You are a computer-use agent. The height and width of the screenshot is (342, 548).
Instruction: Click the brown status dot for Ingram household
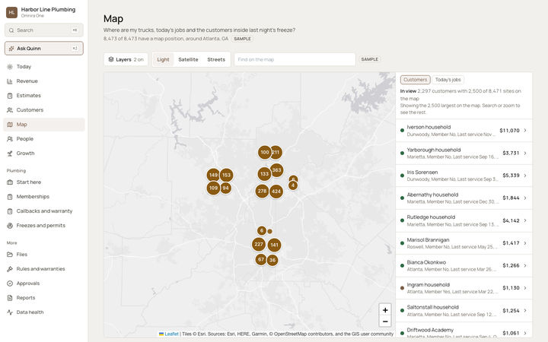403,288
